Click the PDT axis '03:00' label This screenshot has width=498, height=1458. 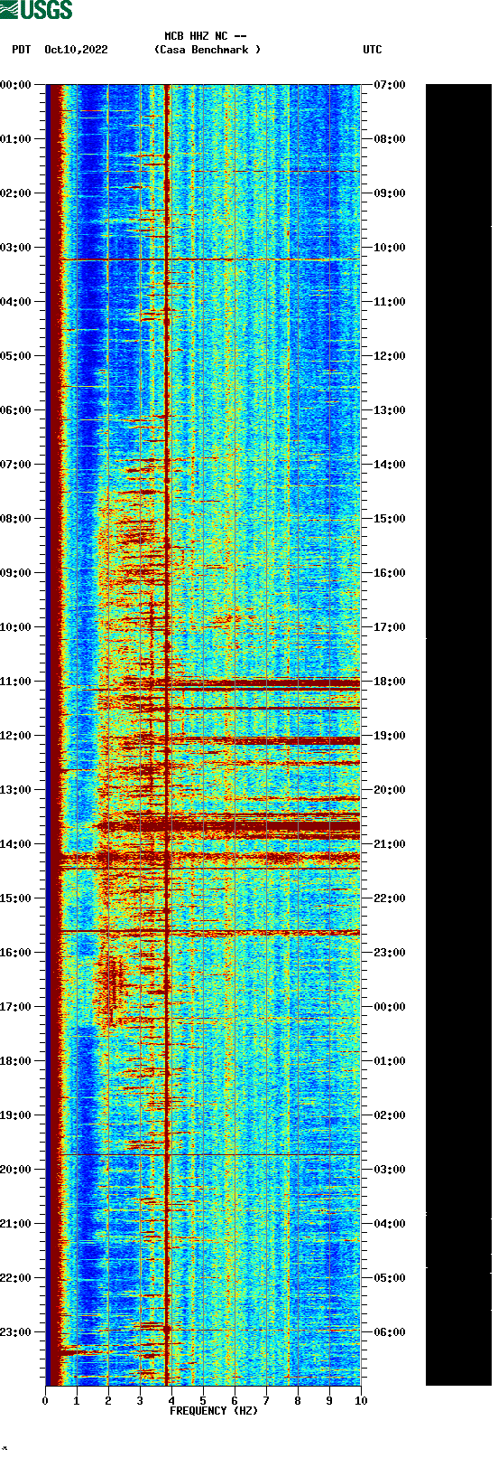(15, 248)
